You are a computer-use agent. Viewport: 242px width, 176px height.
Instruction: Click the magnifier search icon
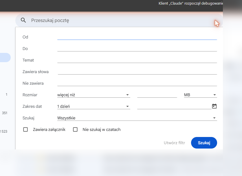[23, 20]
